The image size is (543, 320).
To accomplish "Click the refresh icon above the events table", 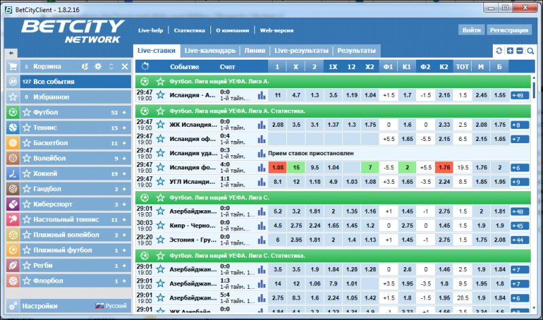I will coord(499,51).
